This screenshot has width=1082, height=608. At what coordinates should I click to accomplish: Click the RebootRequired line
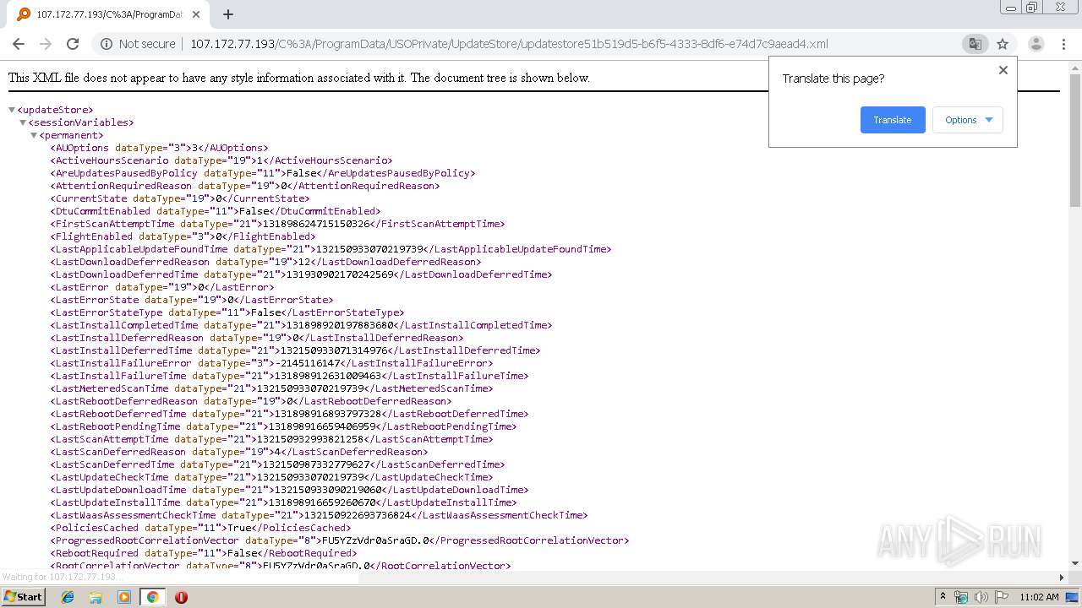[204, 553]
